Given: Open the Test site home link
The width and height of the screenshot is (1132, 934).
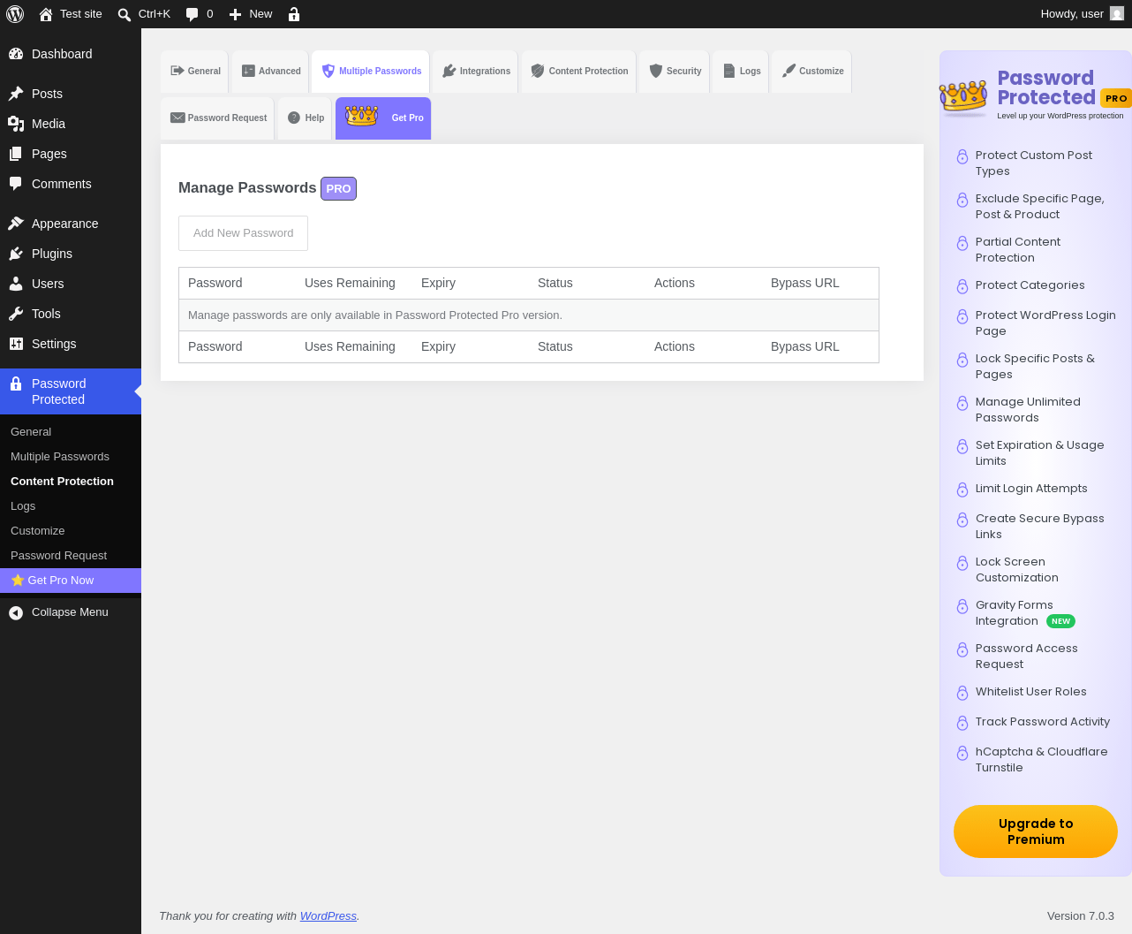Looking at the screenshot, I should tap(71, 14).
